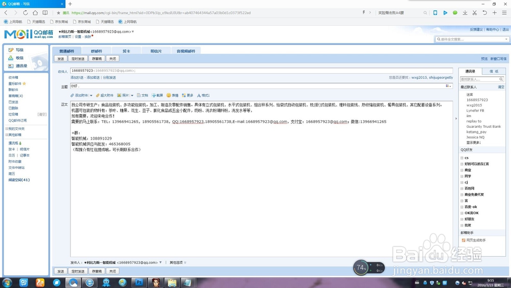Click the green WeChat browser icon
Viewport: 511px width, 288px height.
tap(455, 13)
